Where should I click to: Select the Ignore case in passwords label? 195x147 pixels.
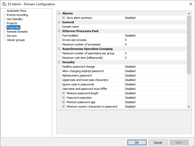(x=78, y=84)
